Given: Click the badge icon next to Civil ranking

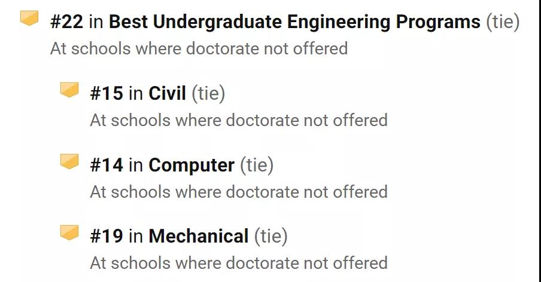Looking at the screenshot, I should click(x=69, y=90).
